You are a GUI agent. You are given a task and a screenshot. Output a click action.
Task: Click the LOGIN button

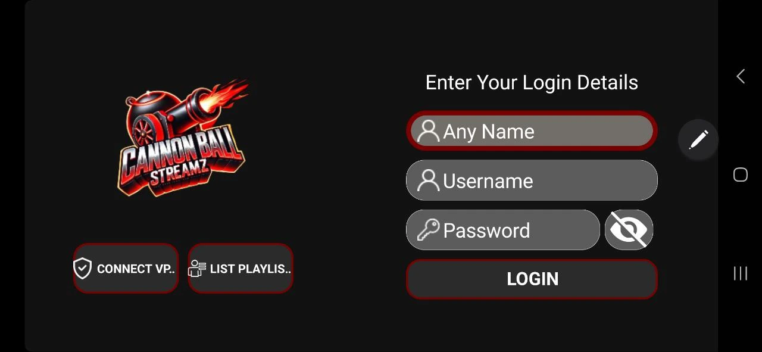532,279
